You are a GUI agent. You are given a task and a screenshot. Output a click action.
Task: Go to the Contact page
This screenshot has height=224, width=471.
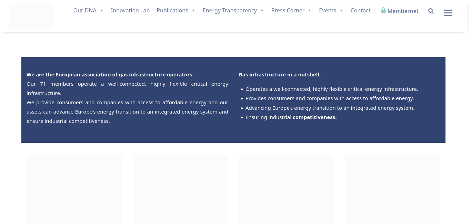pos(360,11)
